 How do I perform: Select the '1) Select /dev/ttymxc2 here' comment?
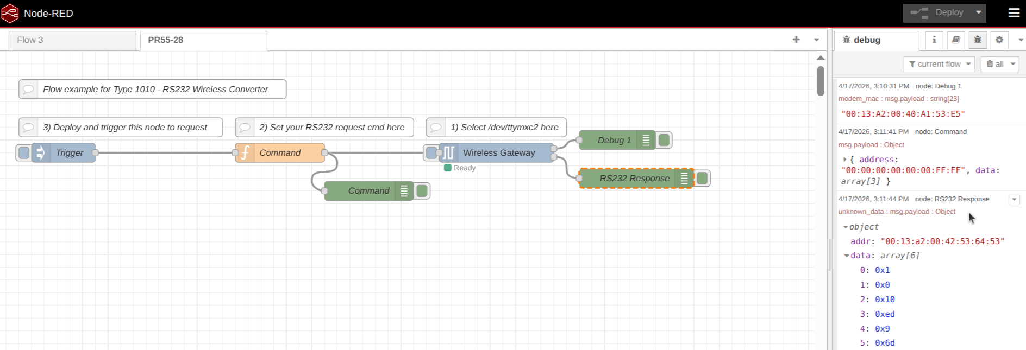[496, 128]
